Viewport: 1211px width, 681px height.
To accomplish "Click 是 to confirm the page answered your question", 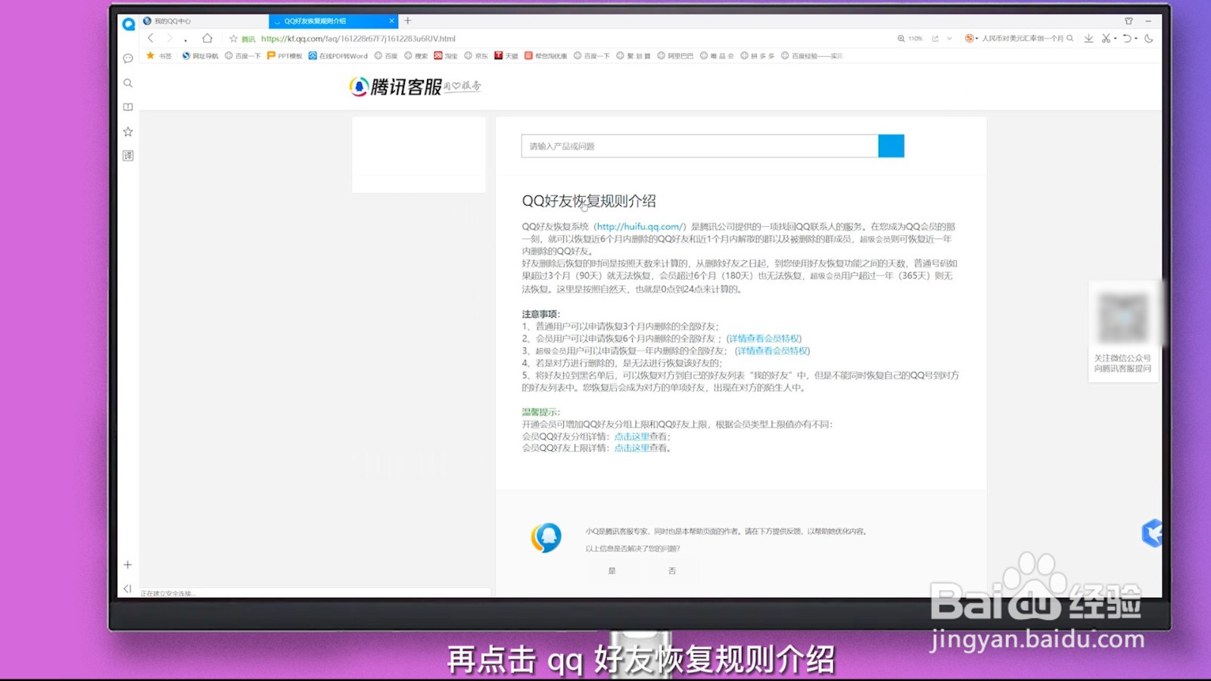I will click(x=613, y=571).
